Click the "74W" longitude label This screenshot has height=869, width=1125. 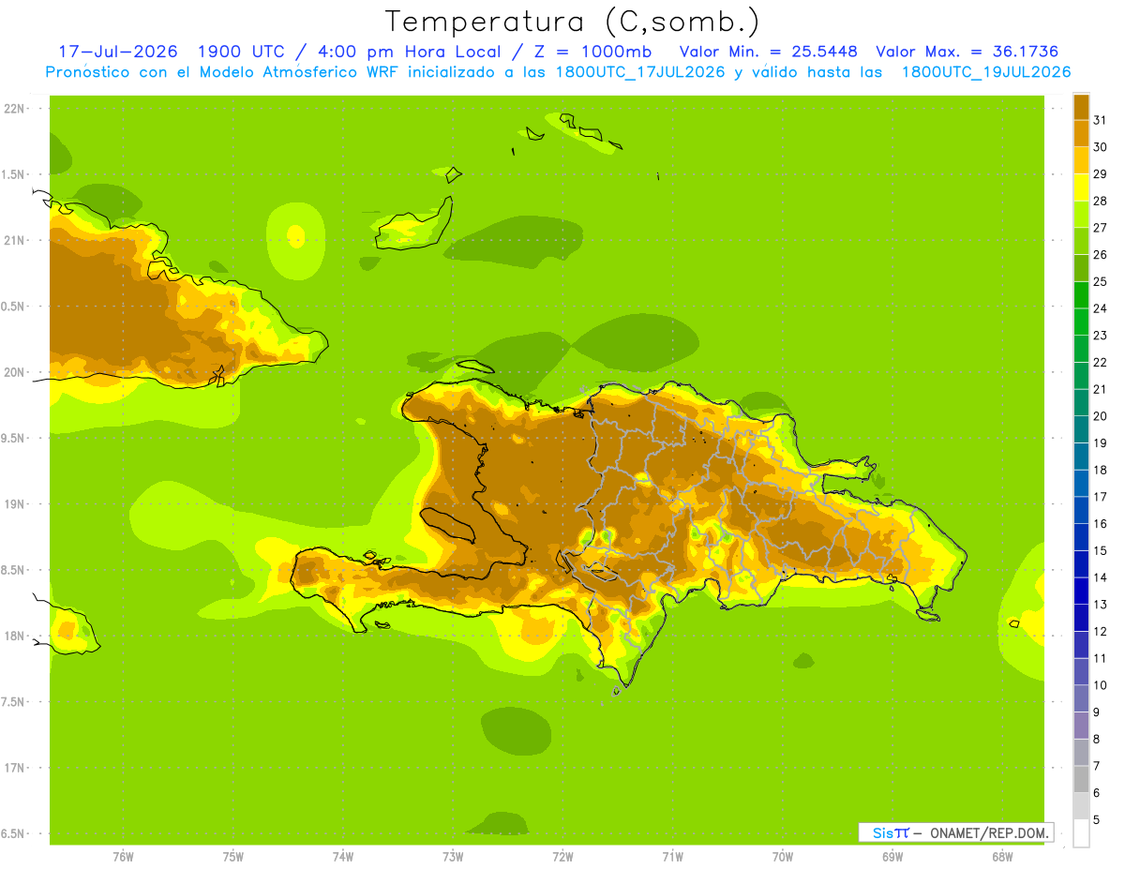[343, 857]
